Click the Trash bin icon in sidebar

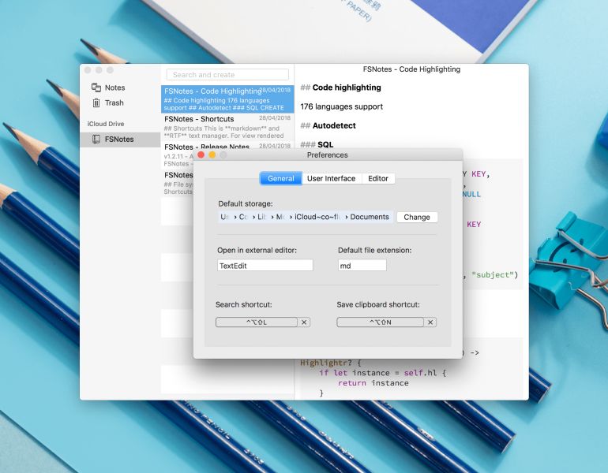pos(96,102)
